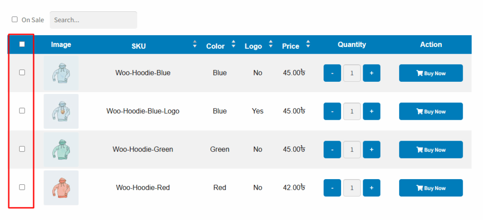View the red hoodie thumbnail

click(61, 188)
